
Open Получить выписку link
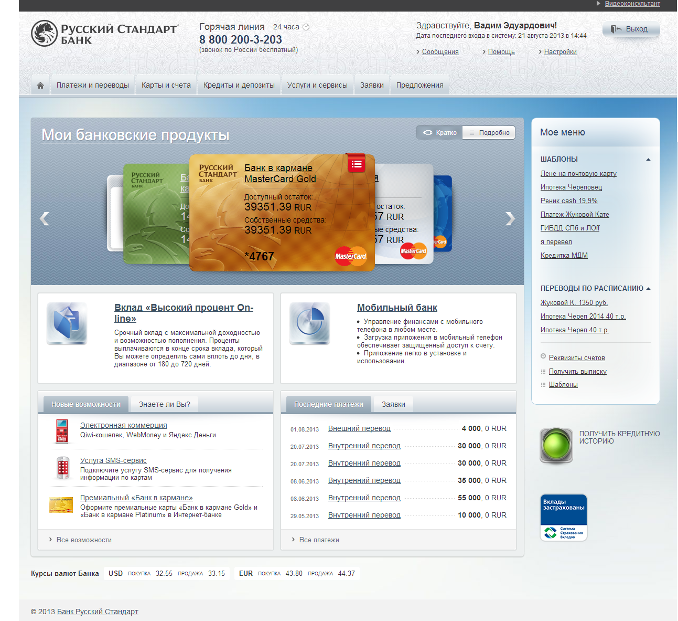pyautogui.click(x=577, y=372)
